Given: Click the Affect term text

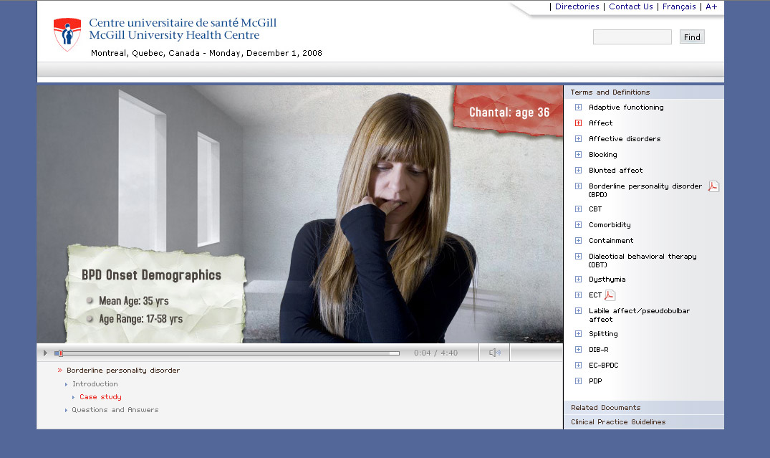Looking at the screenshot, I should 600,123.
